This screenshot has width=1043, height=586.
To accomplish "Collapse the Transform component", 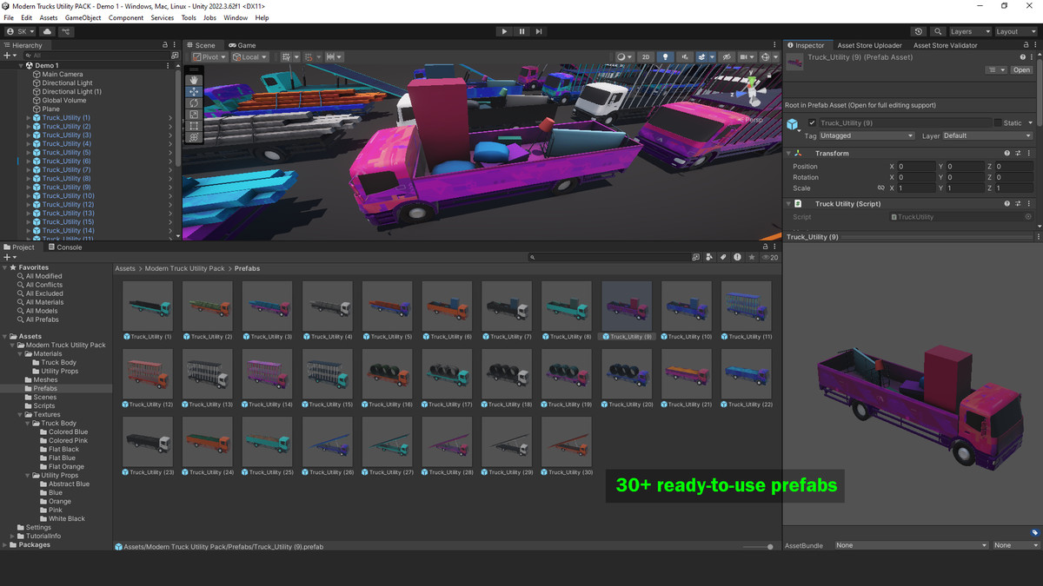I will [x=789, y=153].
